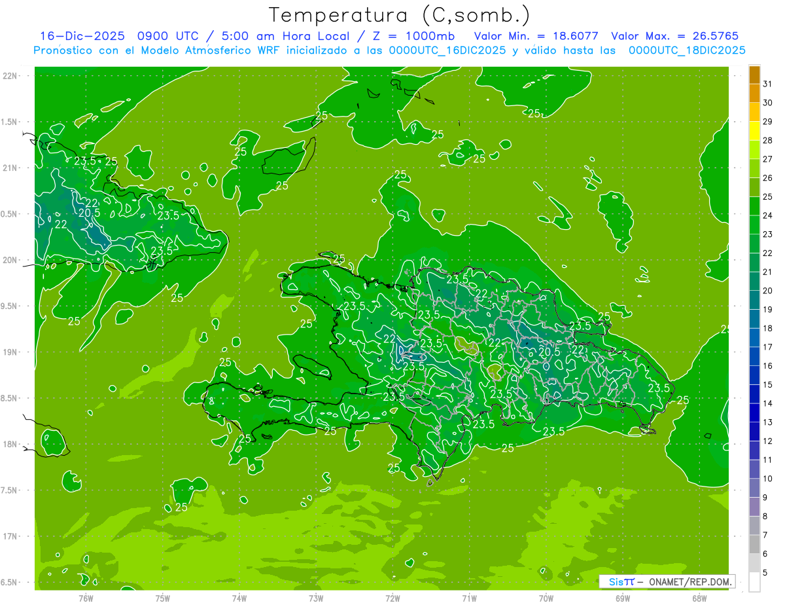Click the "71W" longitude axis label
The image size is (785, 607).
tap(469, 598)
